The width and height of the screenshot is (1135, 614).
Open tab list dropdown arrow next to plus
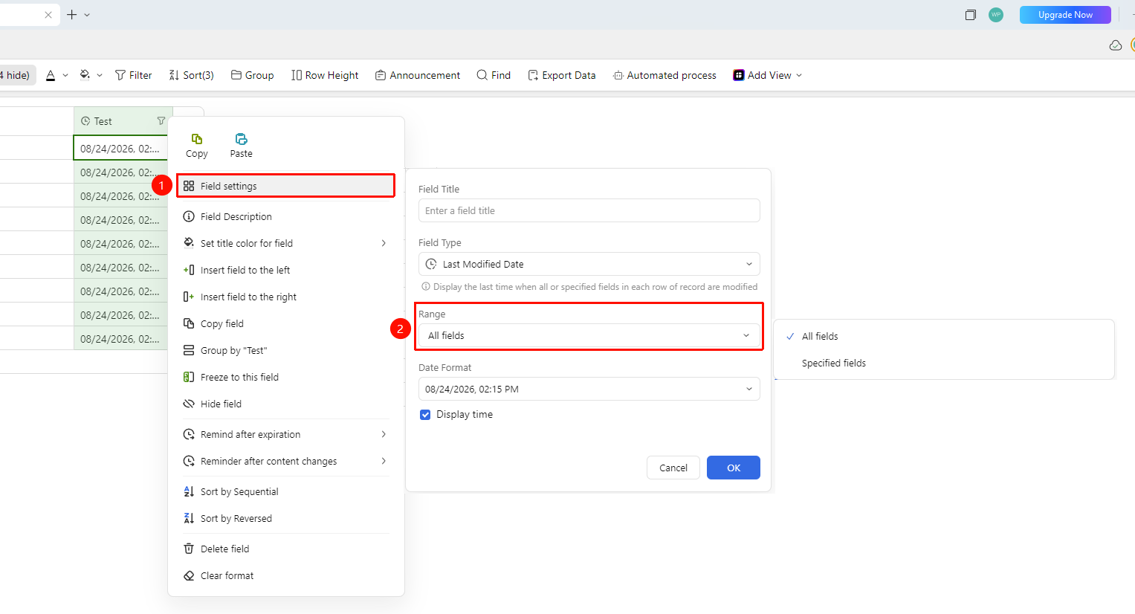coord(87,15)
